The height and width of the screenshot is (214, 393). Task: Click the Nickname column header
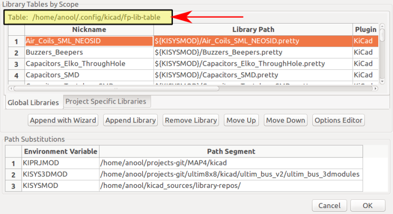pyautogui.click(x=88, y=29)
